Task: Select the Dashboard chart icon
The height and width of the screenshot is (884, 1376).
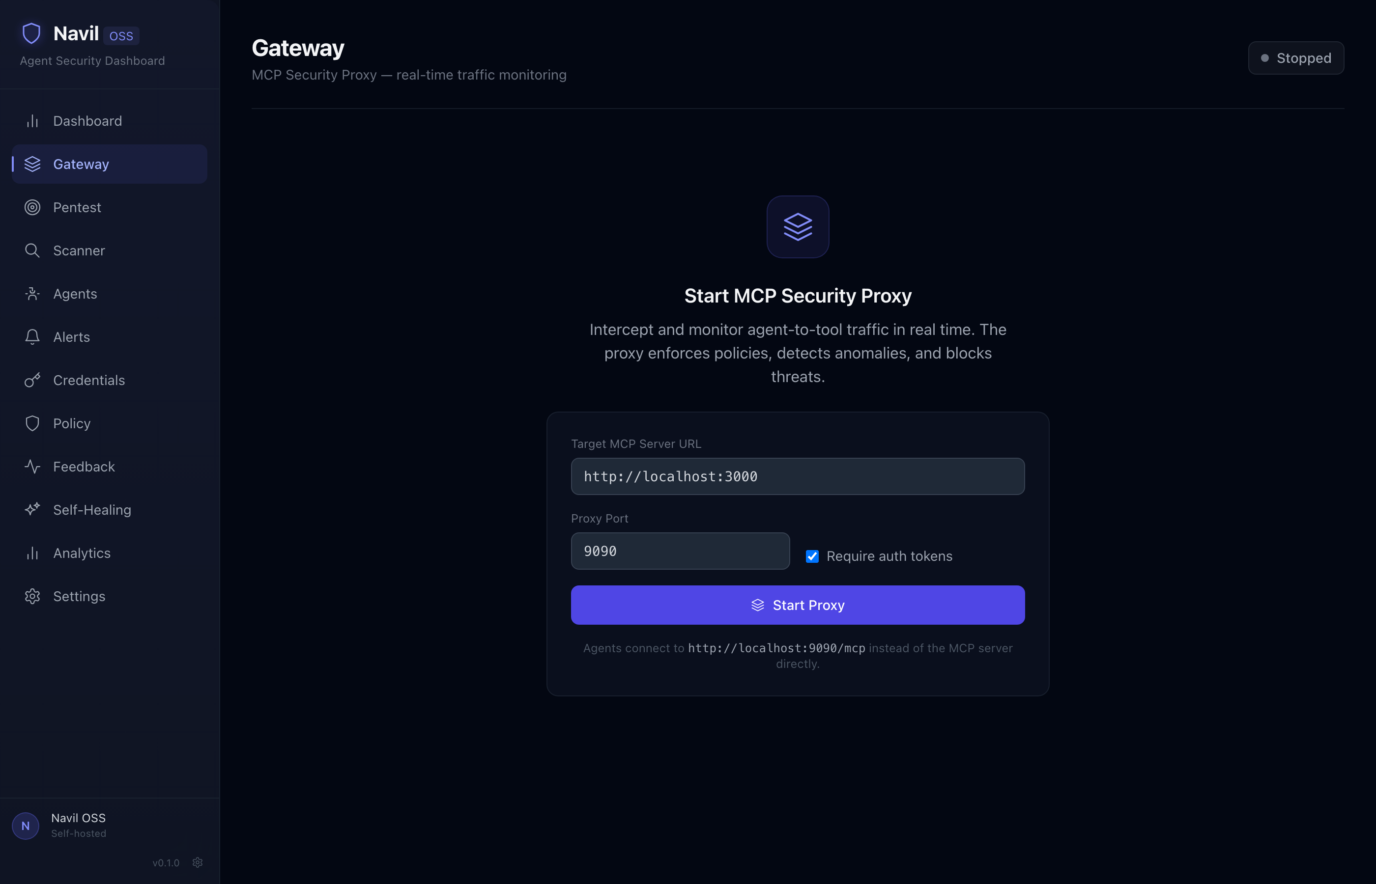Action: coord(32,120)
